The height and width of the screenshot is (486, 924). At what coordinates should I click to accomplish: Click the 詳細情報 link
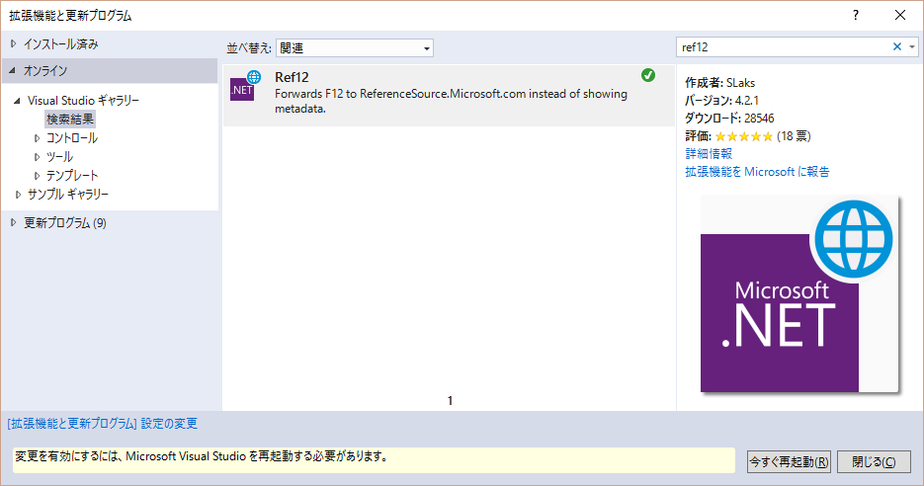[x=709, y=154]
